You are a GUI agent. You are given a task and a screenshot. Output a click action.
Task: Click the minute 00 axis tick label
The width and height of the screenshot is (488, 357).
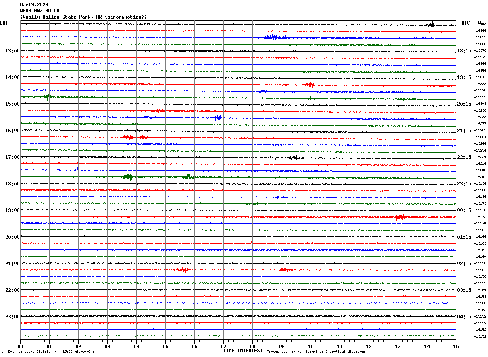pos(20,346)
